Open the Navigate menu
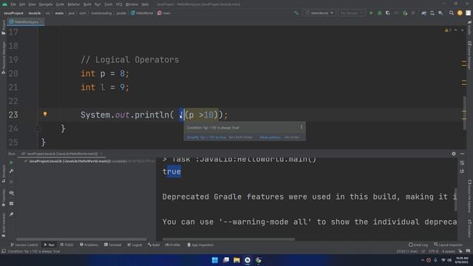Viewport: 473px width, 266px height. click(46, 4)
